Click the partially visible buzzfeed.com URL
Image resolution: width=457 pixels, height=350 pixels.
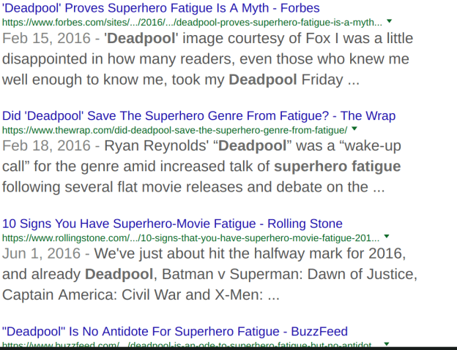[190, 345]
